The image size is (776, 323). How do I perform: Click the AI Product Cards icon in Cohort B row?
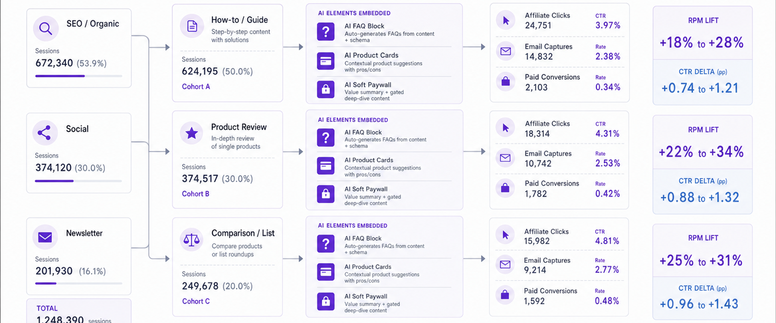[326, 166]
